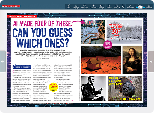Open the Contents list
Screen dimensions: 154x113
[x=149, y=6]
